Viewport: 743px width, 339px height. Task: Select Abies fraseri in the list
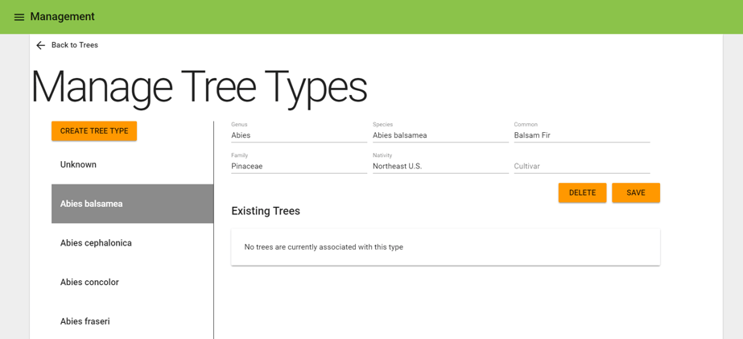click(133, 321)
